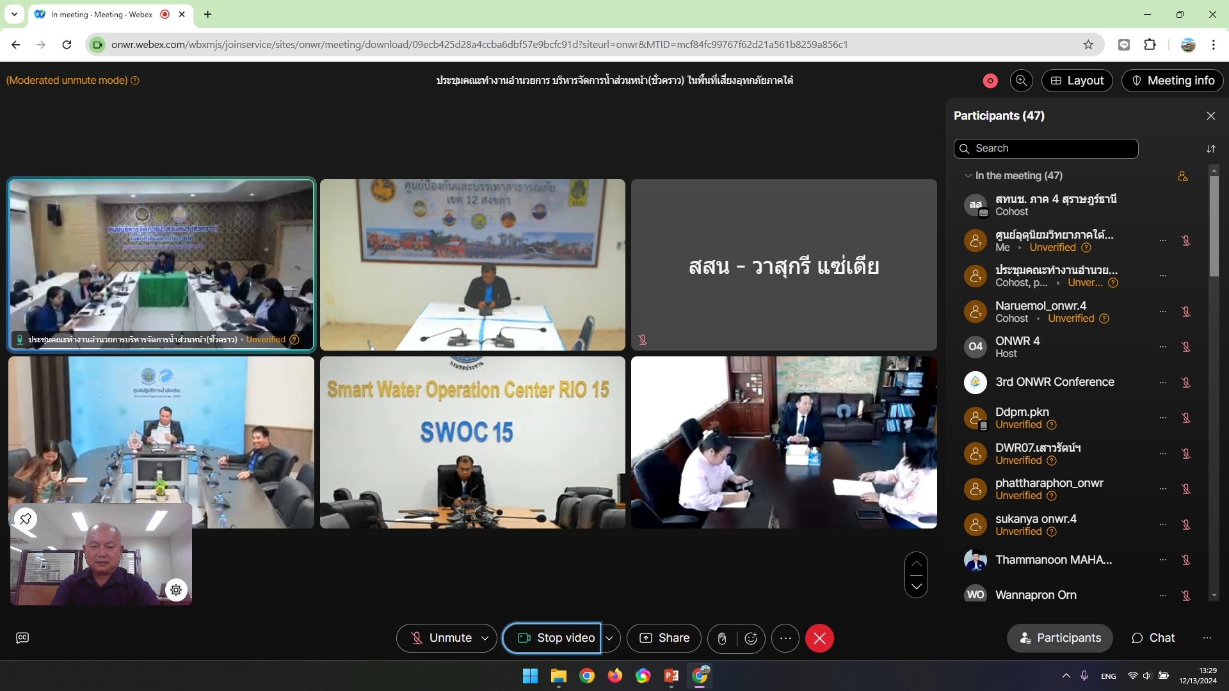Click the red leave meeting button
Screen dimensions: 1229x691
click(x=819, y=639)
